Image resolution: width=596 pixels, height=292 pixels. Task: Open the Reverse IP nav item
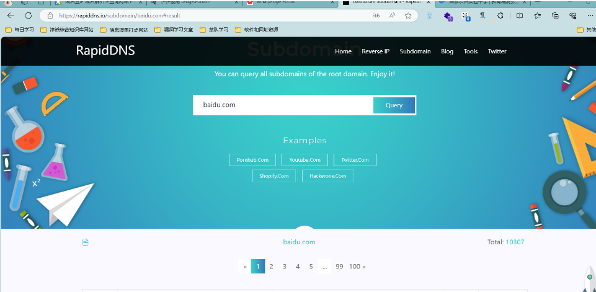click(x=376, y=51)
